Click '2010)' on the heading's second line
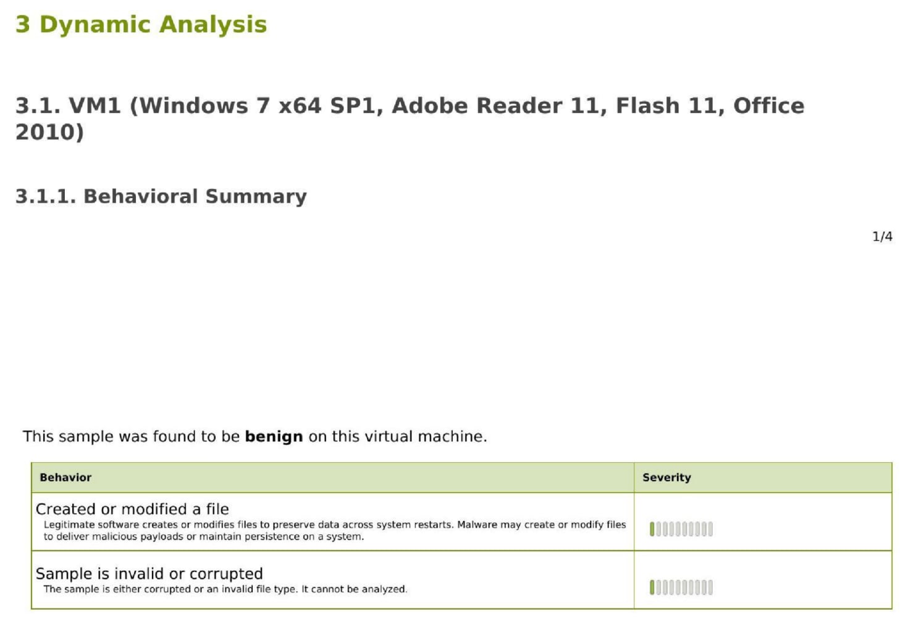The image size is (908, 622). click(49, 131)
